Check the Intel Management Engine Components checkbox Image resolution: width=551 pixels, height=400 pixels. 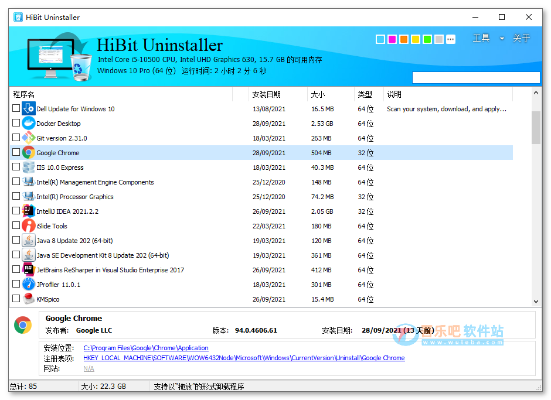pos(16,181)
